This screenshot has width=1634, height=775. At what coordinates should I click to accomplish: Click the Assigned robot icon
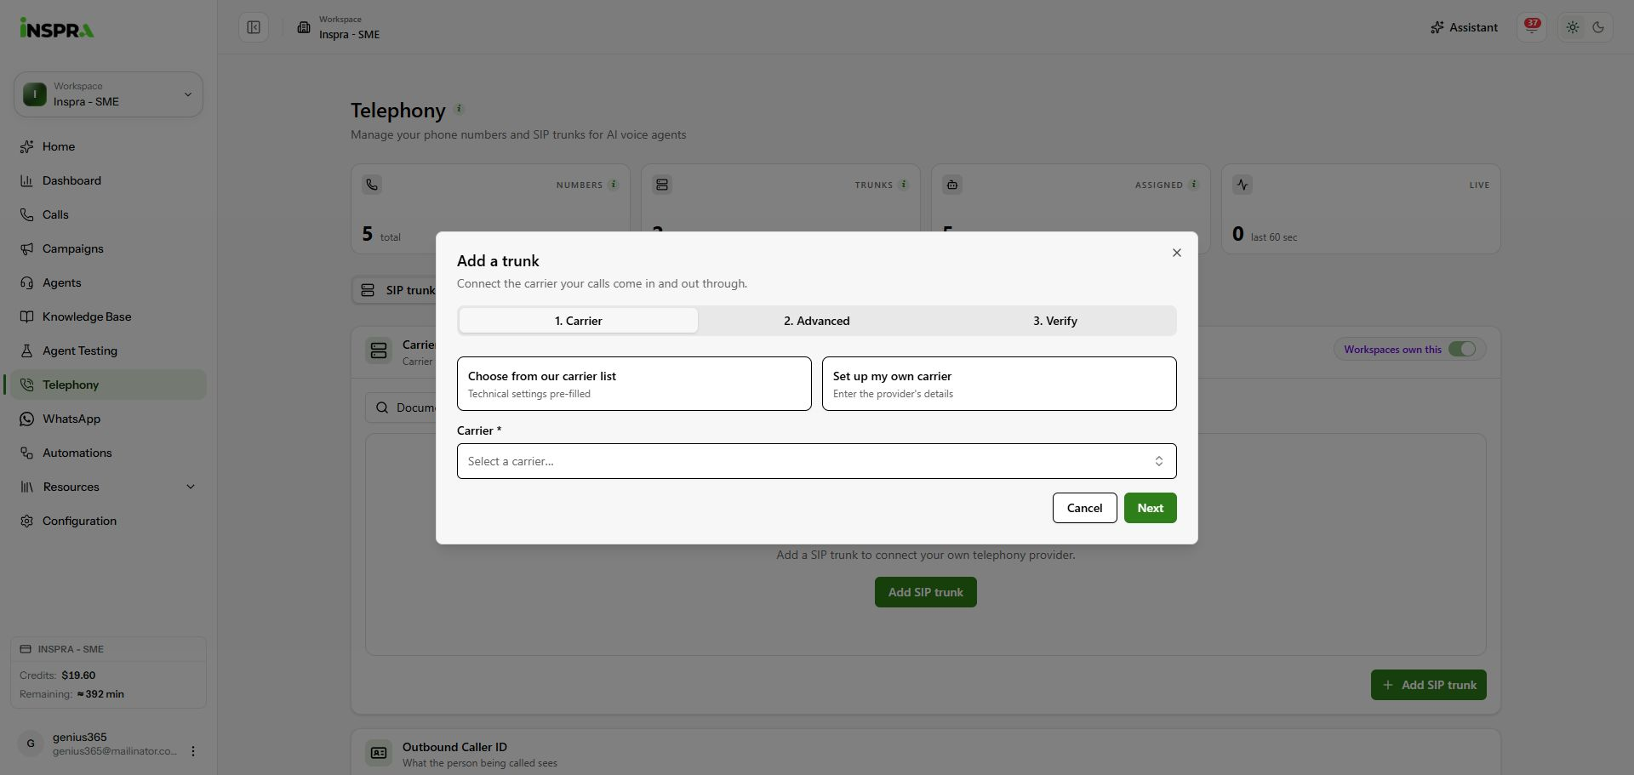[x=952, y=185]
